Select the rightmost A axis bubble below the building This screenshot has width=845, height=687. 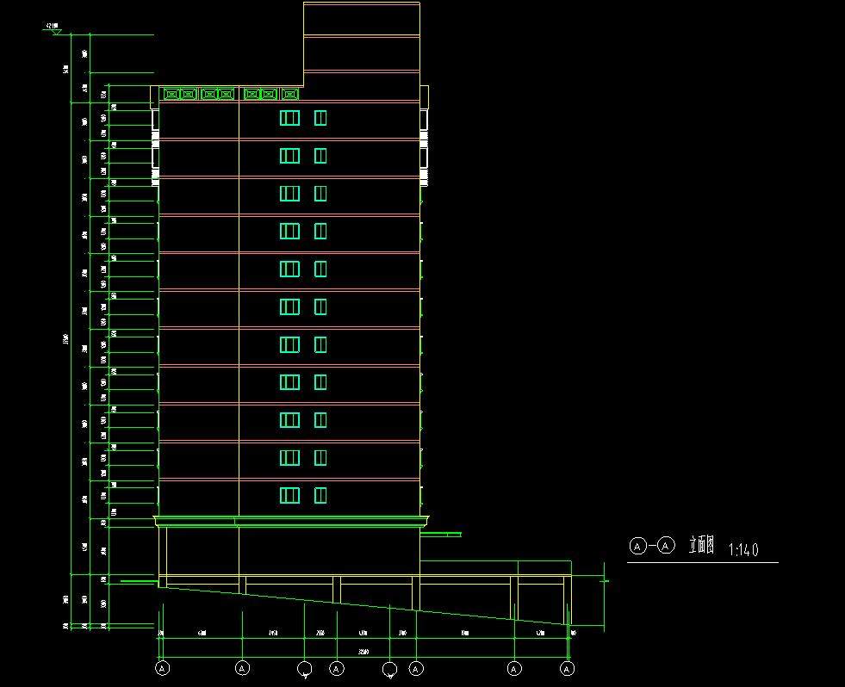click(x=567, y=669)
